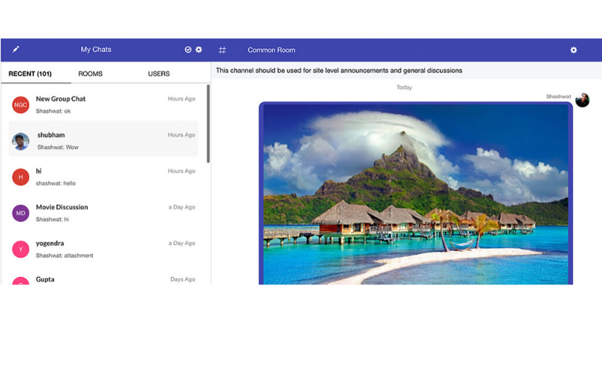Open the Gupta conversation title
Image resolution: width=602 pixels, height=383 pixels.
click(45, 279)
